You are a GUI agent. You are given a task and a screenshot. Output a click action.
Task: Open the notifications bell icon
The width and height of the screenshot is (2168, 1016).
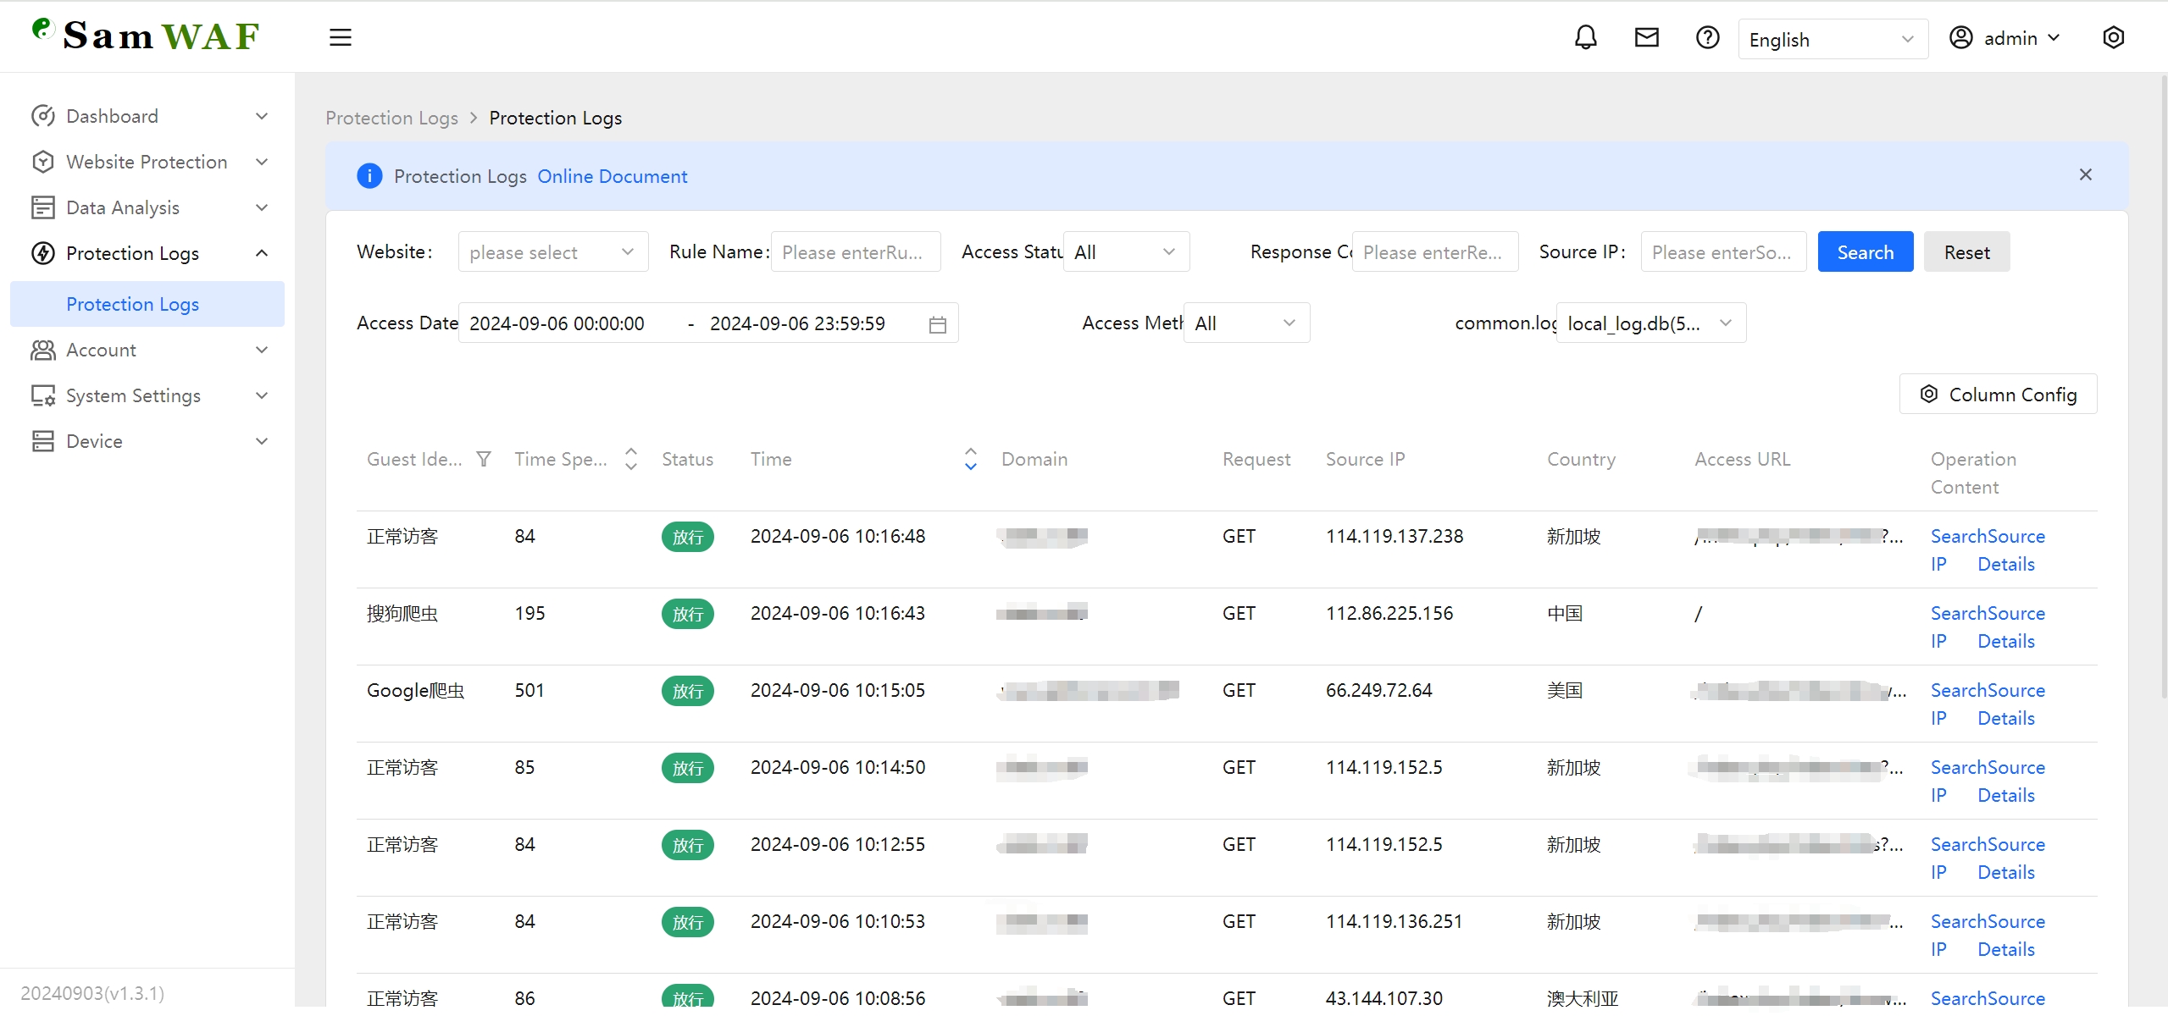click(1585, 37)
